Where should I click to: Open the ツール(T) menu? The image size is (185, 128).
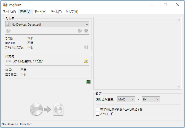tap(56, 12)
